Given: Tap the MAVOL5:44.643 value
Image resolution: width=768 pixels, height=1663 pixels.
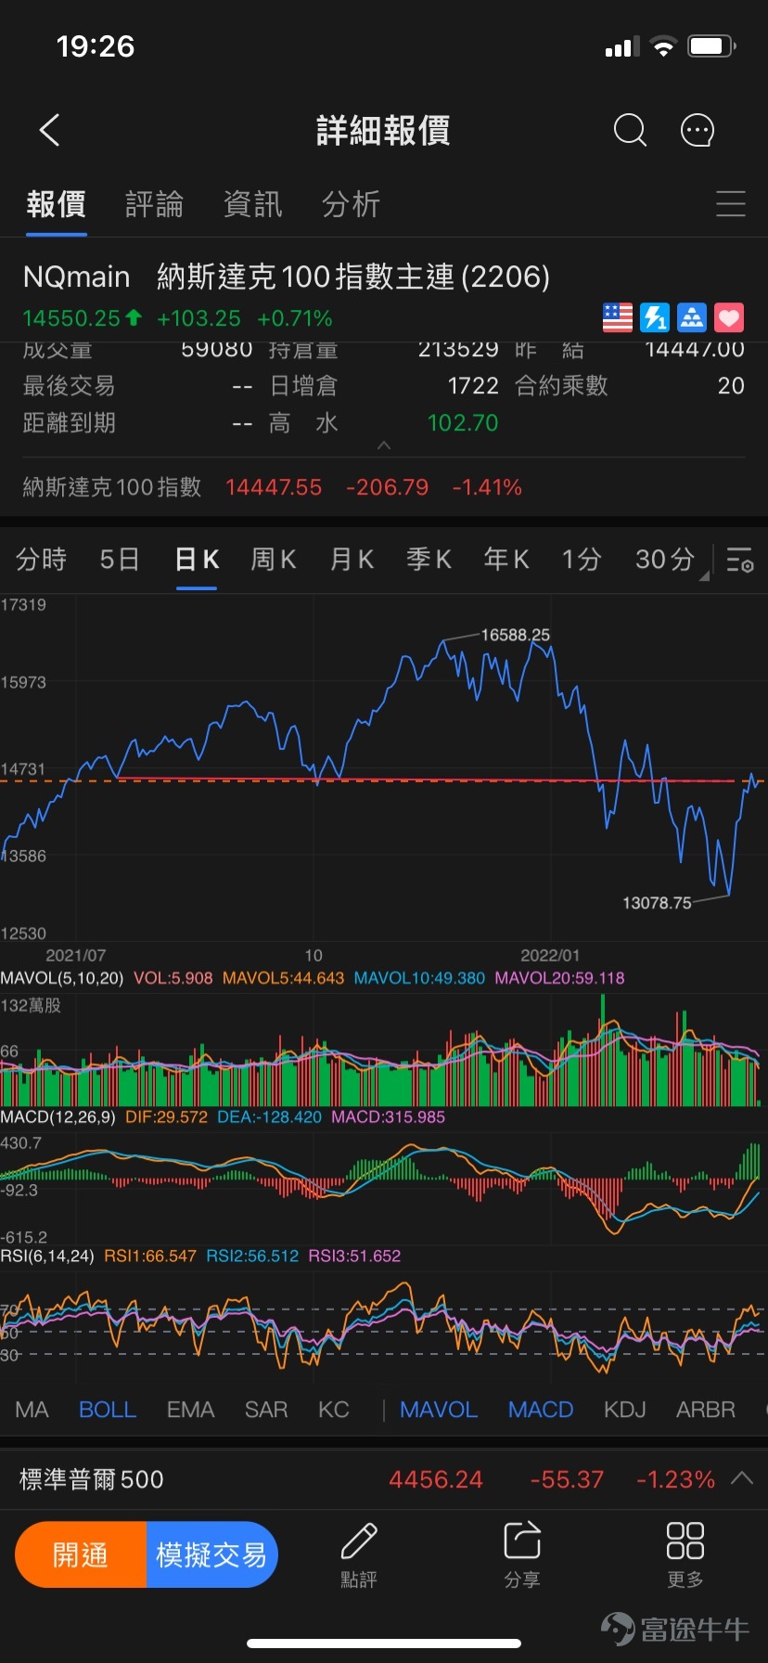Looking at the screenshot, I should (x=284, y=978).
